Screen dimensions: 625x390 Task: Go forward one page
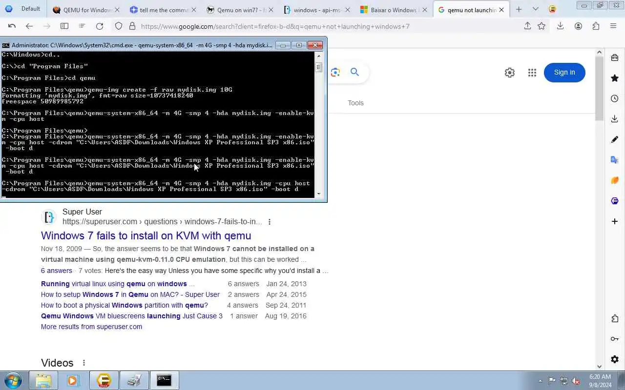[46, 26]
